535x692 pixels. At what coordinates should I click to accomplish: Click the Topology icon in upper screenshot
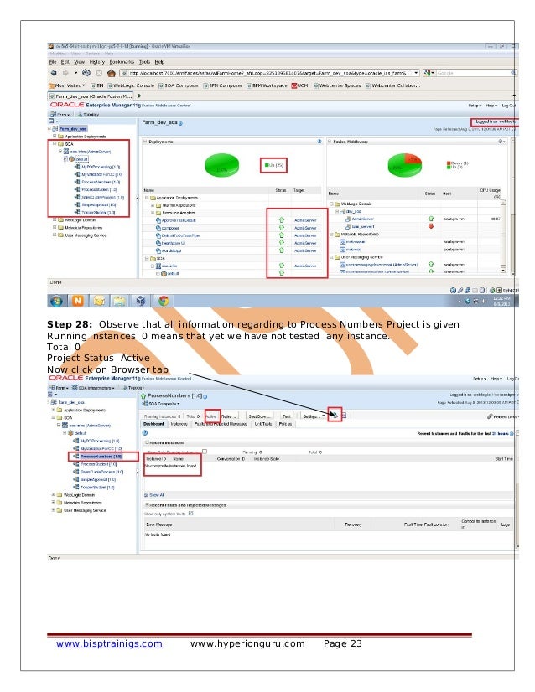click(x=80, y=114)
